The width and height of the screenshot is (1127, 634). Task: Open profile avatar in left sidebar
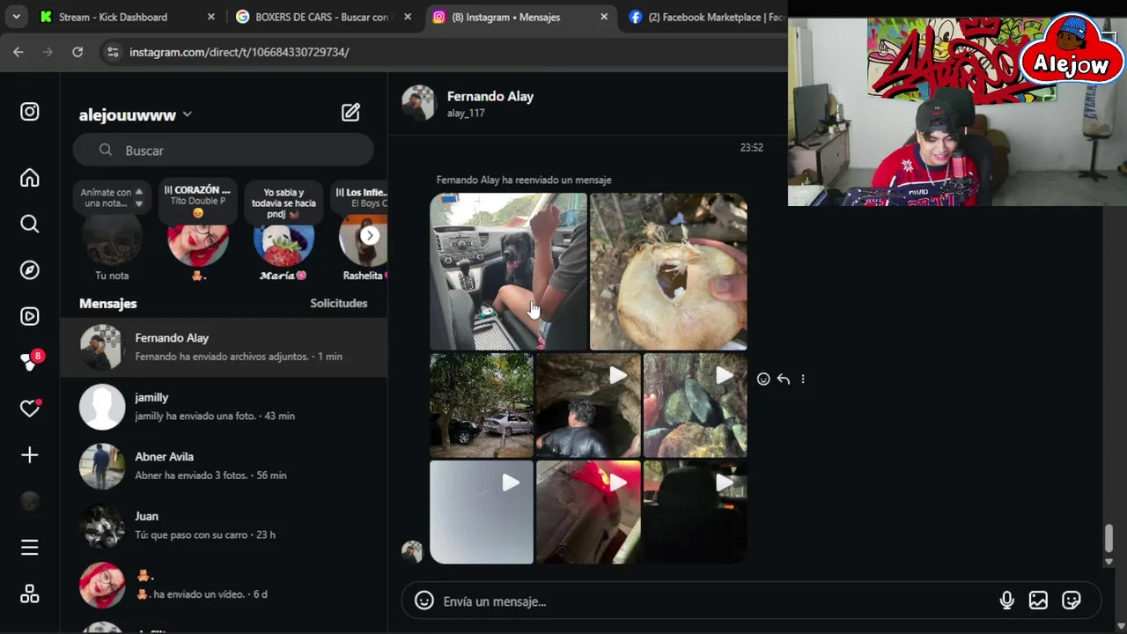(30, 501)
